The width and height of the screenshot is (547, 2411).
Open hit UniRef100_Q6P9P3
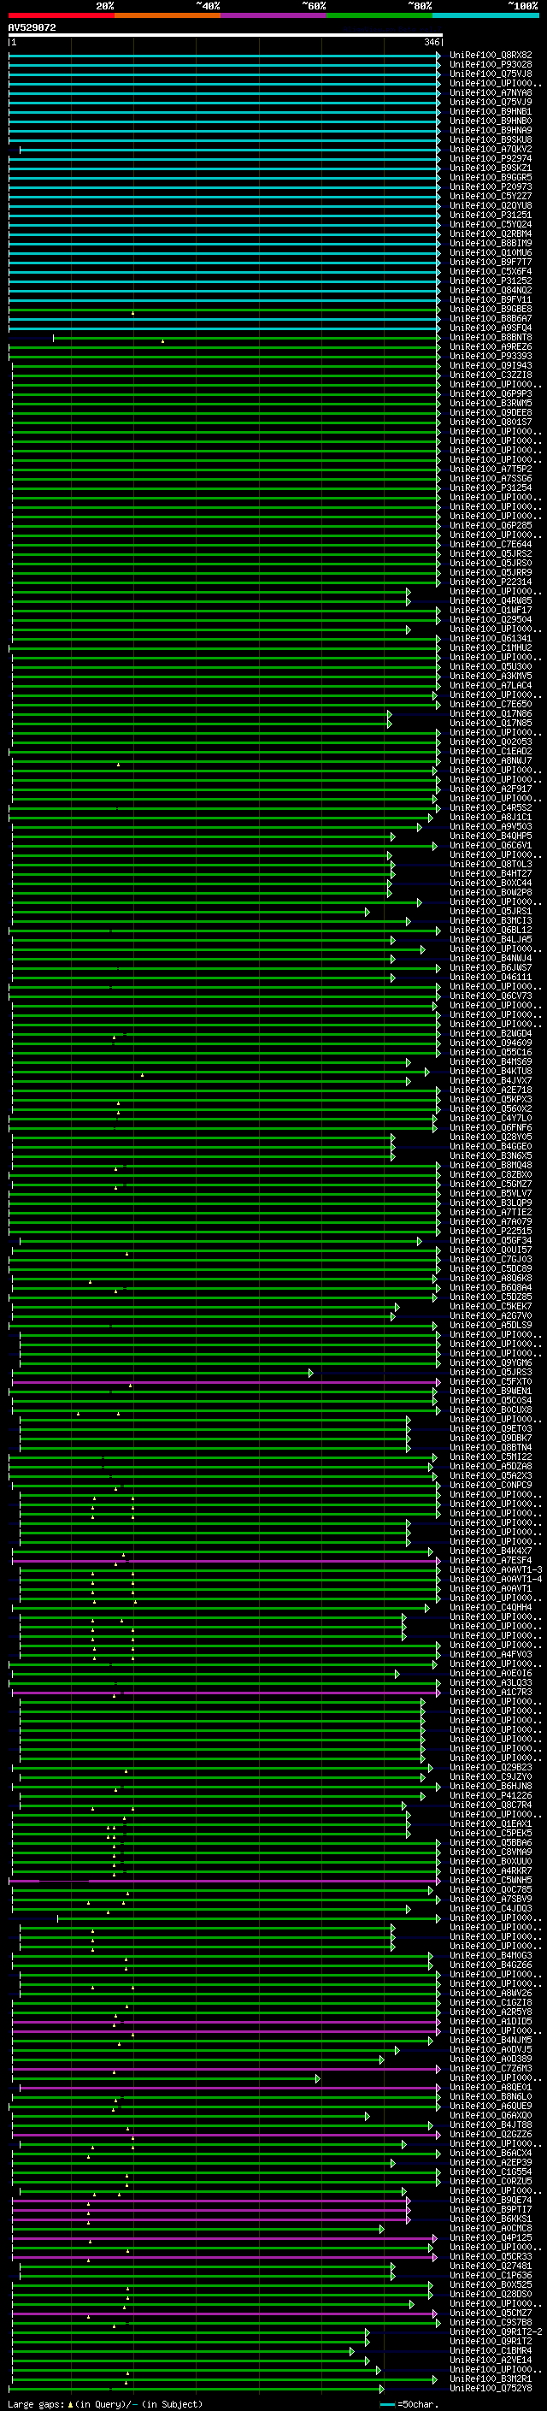coord(491,394)
